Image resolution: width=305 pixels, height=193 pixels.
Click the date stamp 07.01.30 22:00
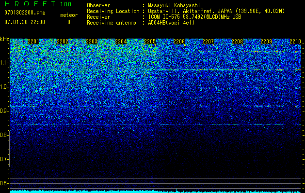coord(25,22)
